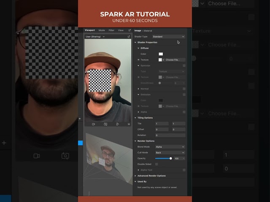Click the second Offset value field
Image resolution: width=270 pixels, height=202 pixels.
179,129
